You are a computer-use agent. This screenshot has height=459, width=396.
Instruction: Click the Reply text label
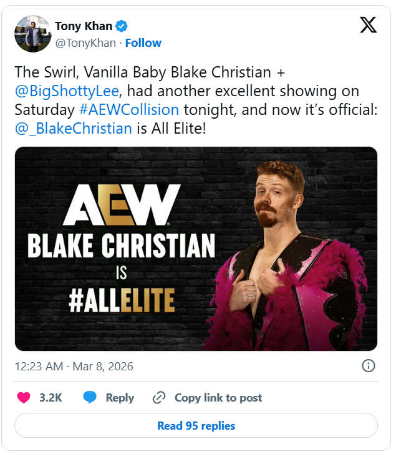[120, 398]
